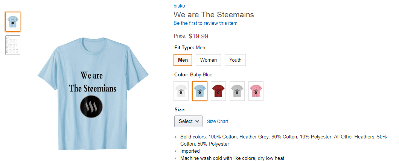Viewport: 399px width, 161px height.
Task: Click the We are The Steemains title
Action: (x=214, y=15)
